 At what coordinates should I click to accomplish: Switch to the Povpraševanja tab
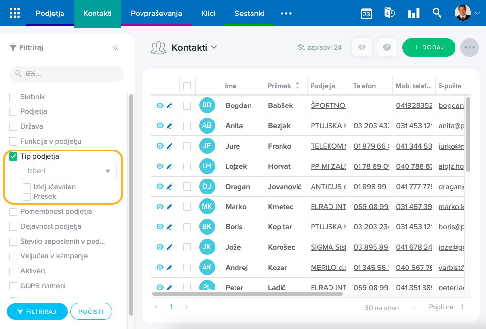(x=156, y=13)
